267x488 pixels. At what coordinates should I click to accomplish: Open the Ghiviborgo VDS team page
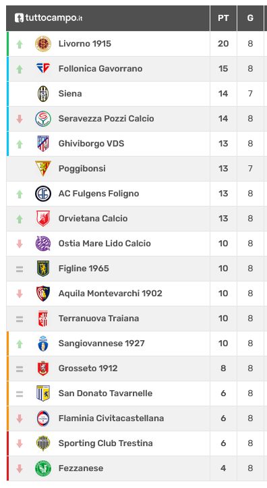click(x=92, y=144)
